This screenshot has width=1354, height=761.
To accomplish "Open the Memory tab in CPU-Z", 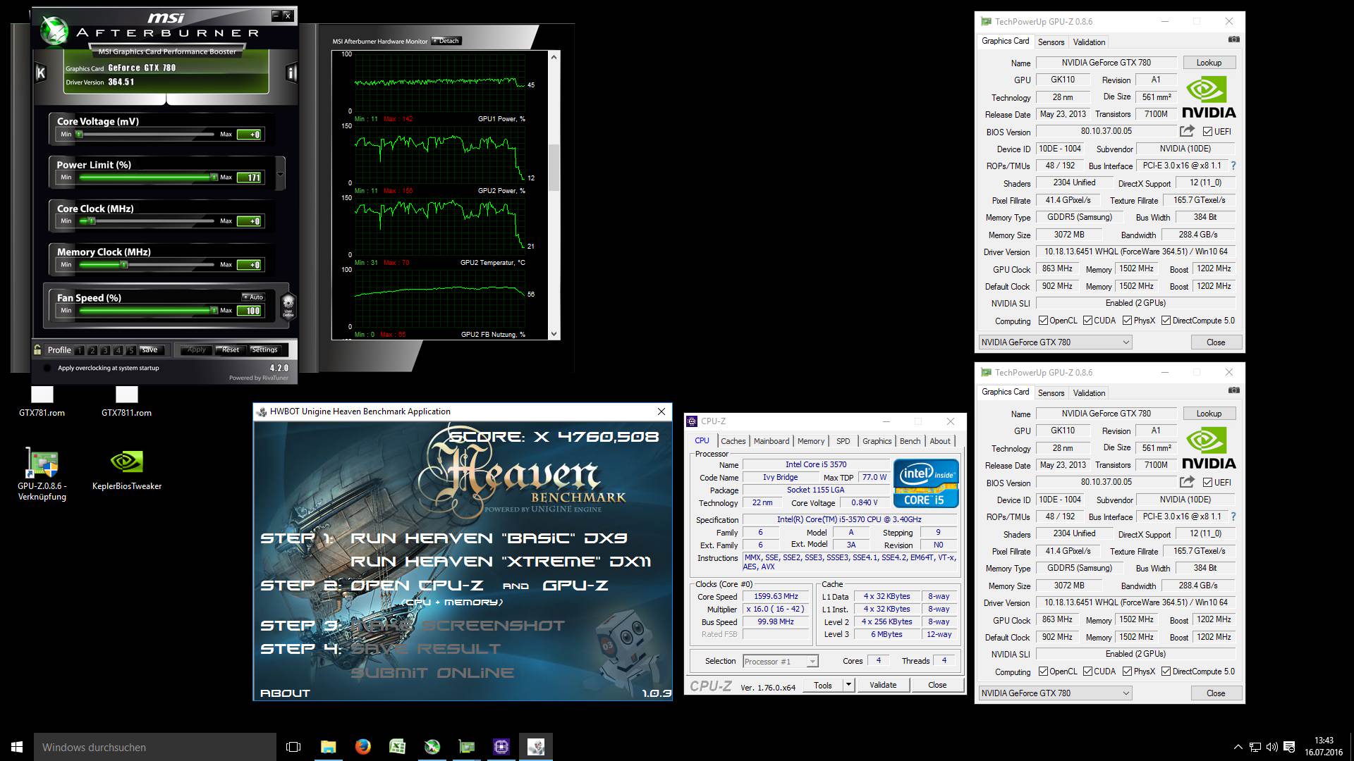I will point(811,441).
